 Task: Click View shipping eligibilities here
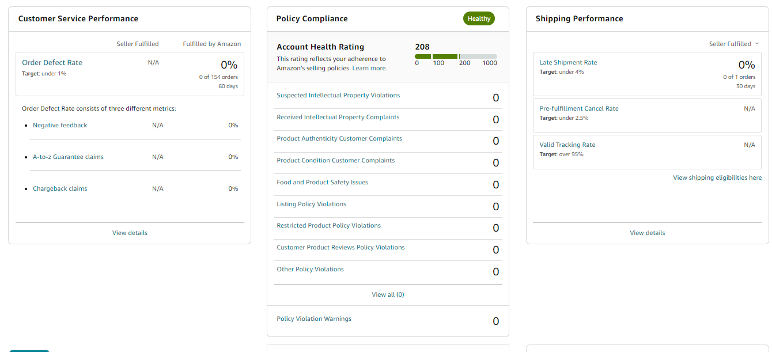[717, 177]
